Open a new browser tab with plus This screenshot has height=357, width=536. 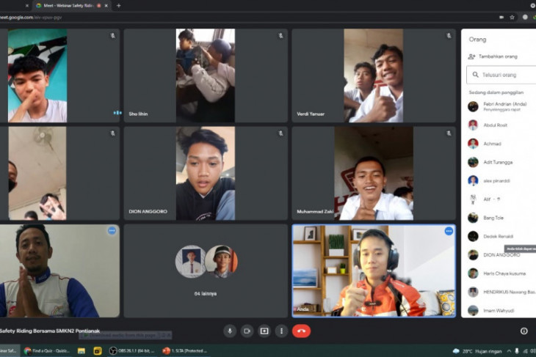118,5
